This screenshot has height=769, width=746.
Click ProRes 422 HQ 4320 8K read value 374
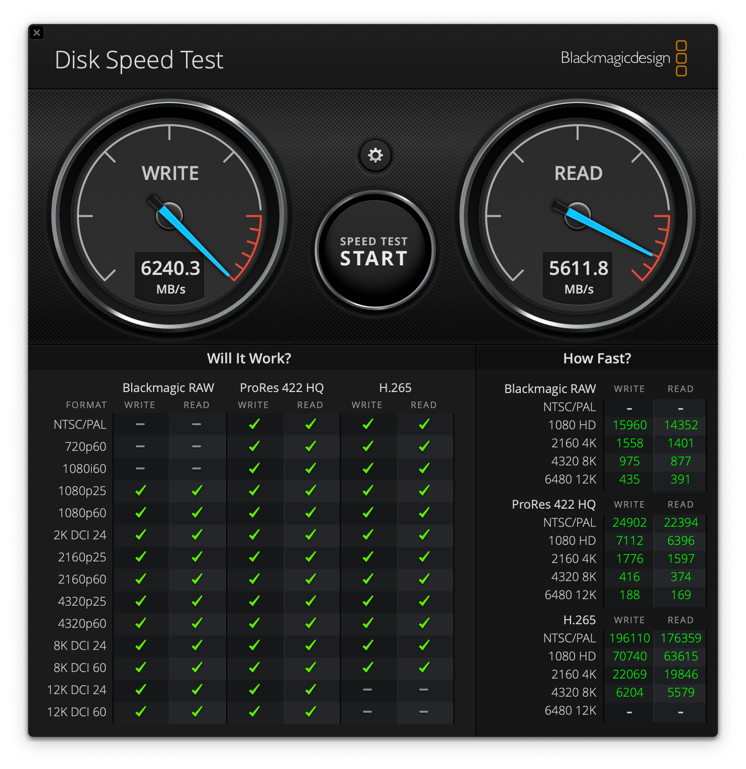point(681,577)
